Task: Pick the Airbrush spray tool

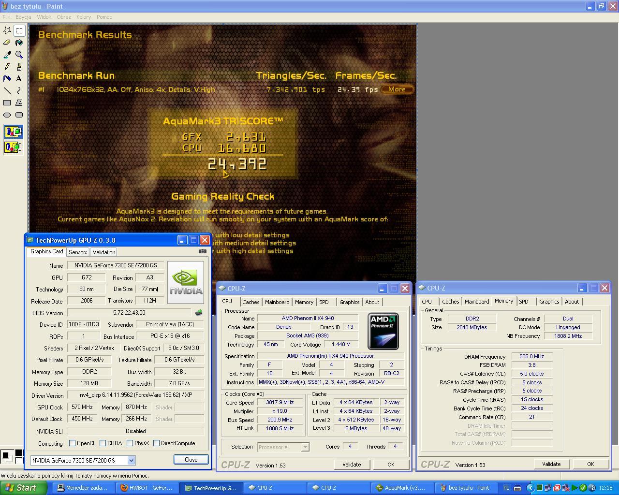Action: pos(7,78)
